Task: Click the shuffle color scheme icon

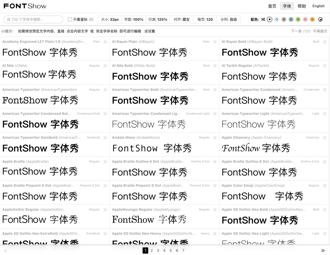Action: point(263,20)
